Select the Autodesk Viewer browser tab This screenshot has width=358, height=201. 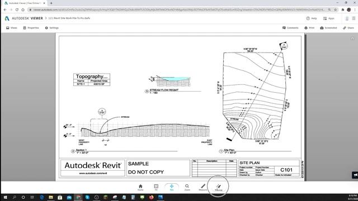tap(25, 3)
